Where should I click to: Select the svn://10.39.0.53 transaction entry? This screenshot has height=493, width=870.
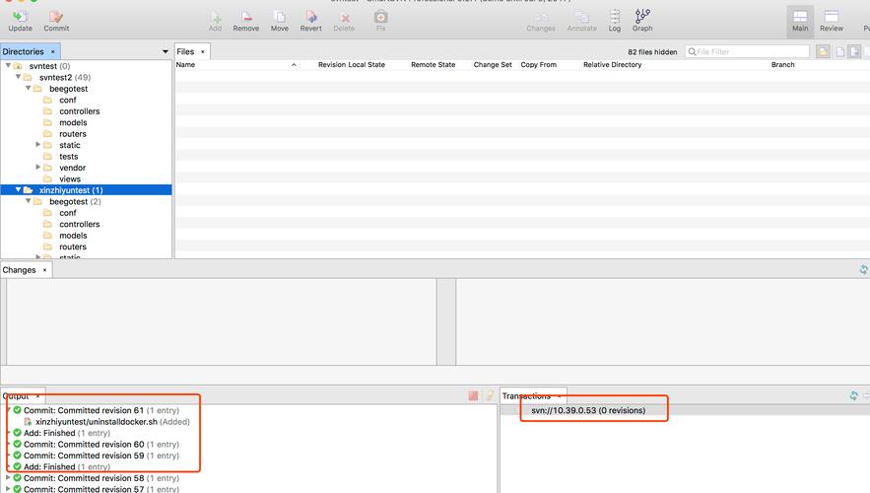[x=587, y=410]
